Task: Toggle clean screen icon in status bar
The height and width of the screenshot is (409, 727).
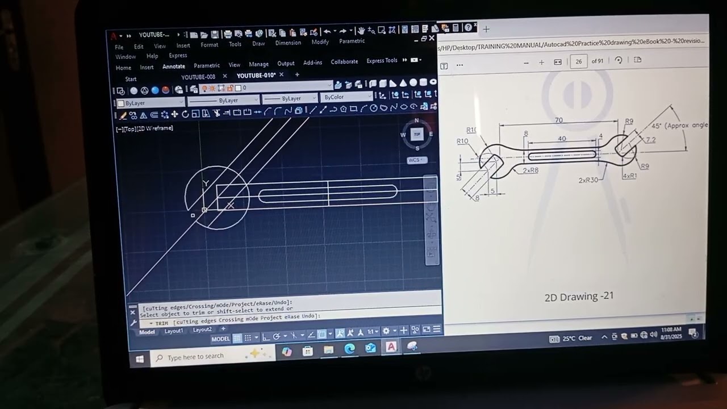Action: click(x=426, y=329)
